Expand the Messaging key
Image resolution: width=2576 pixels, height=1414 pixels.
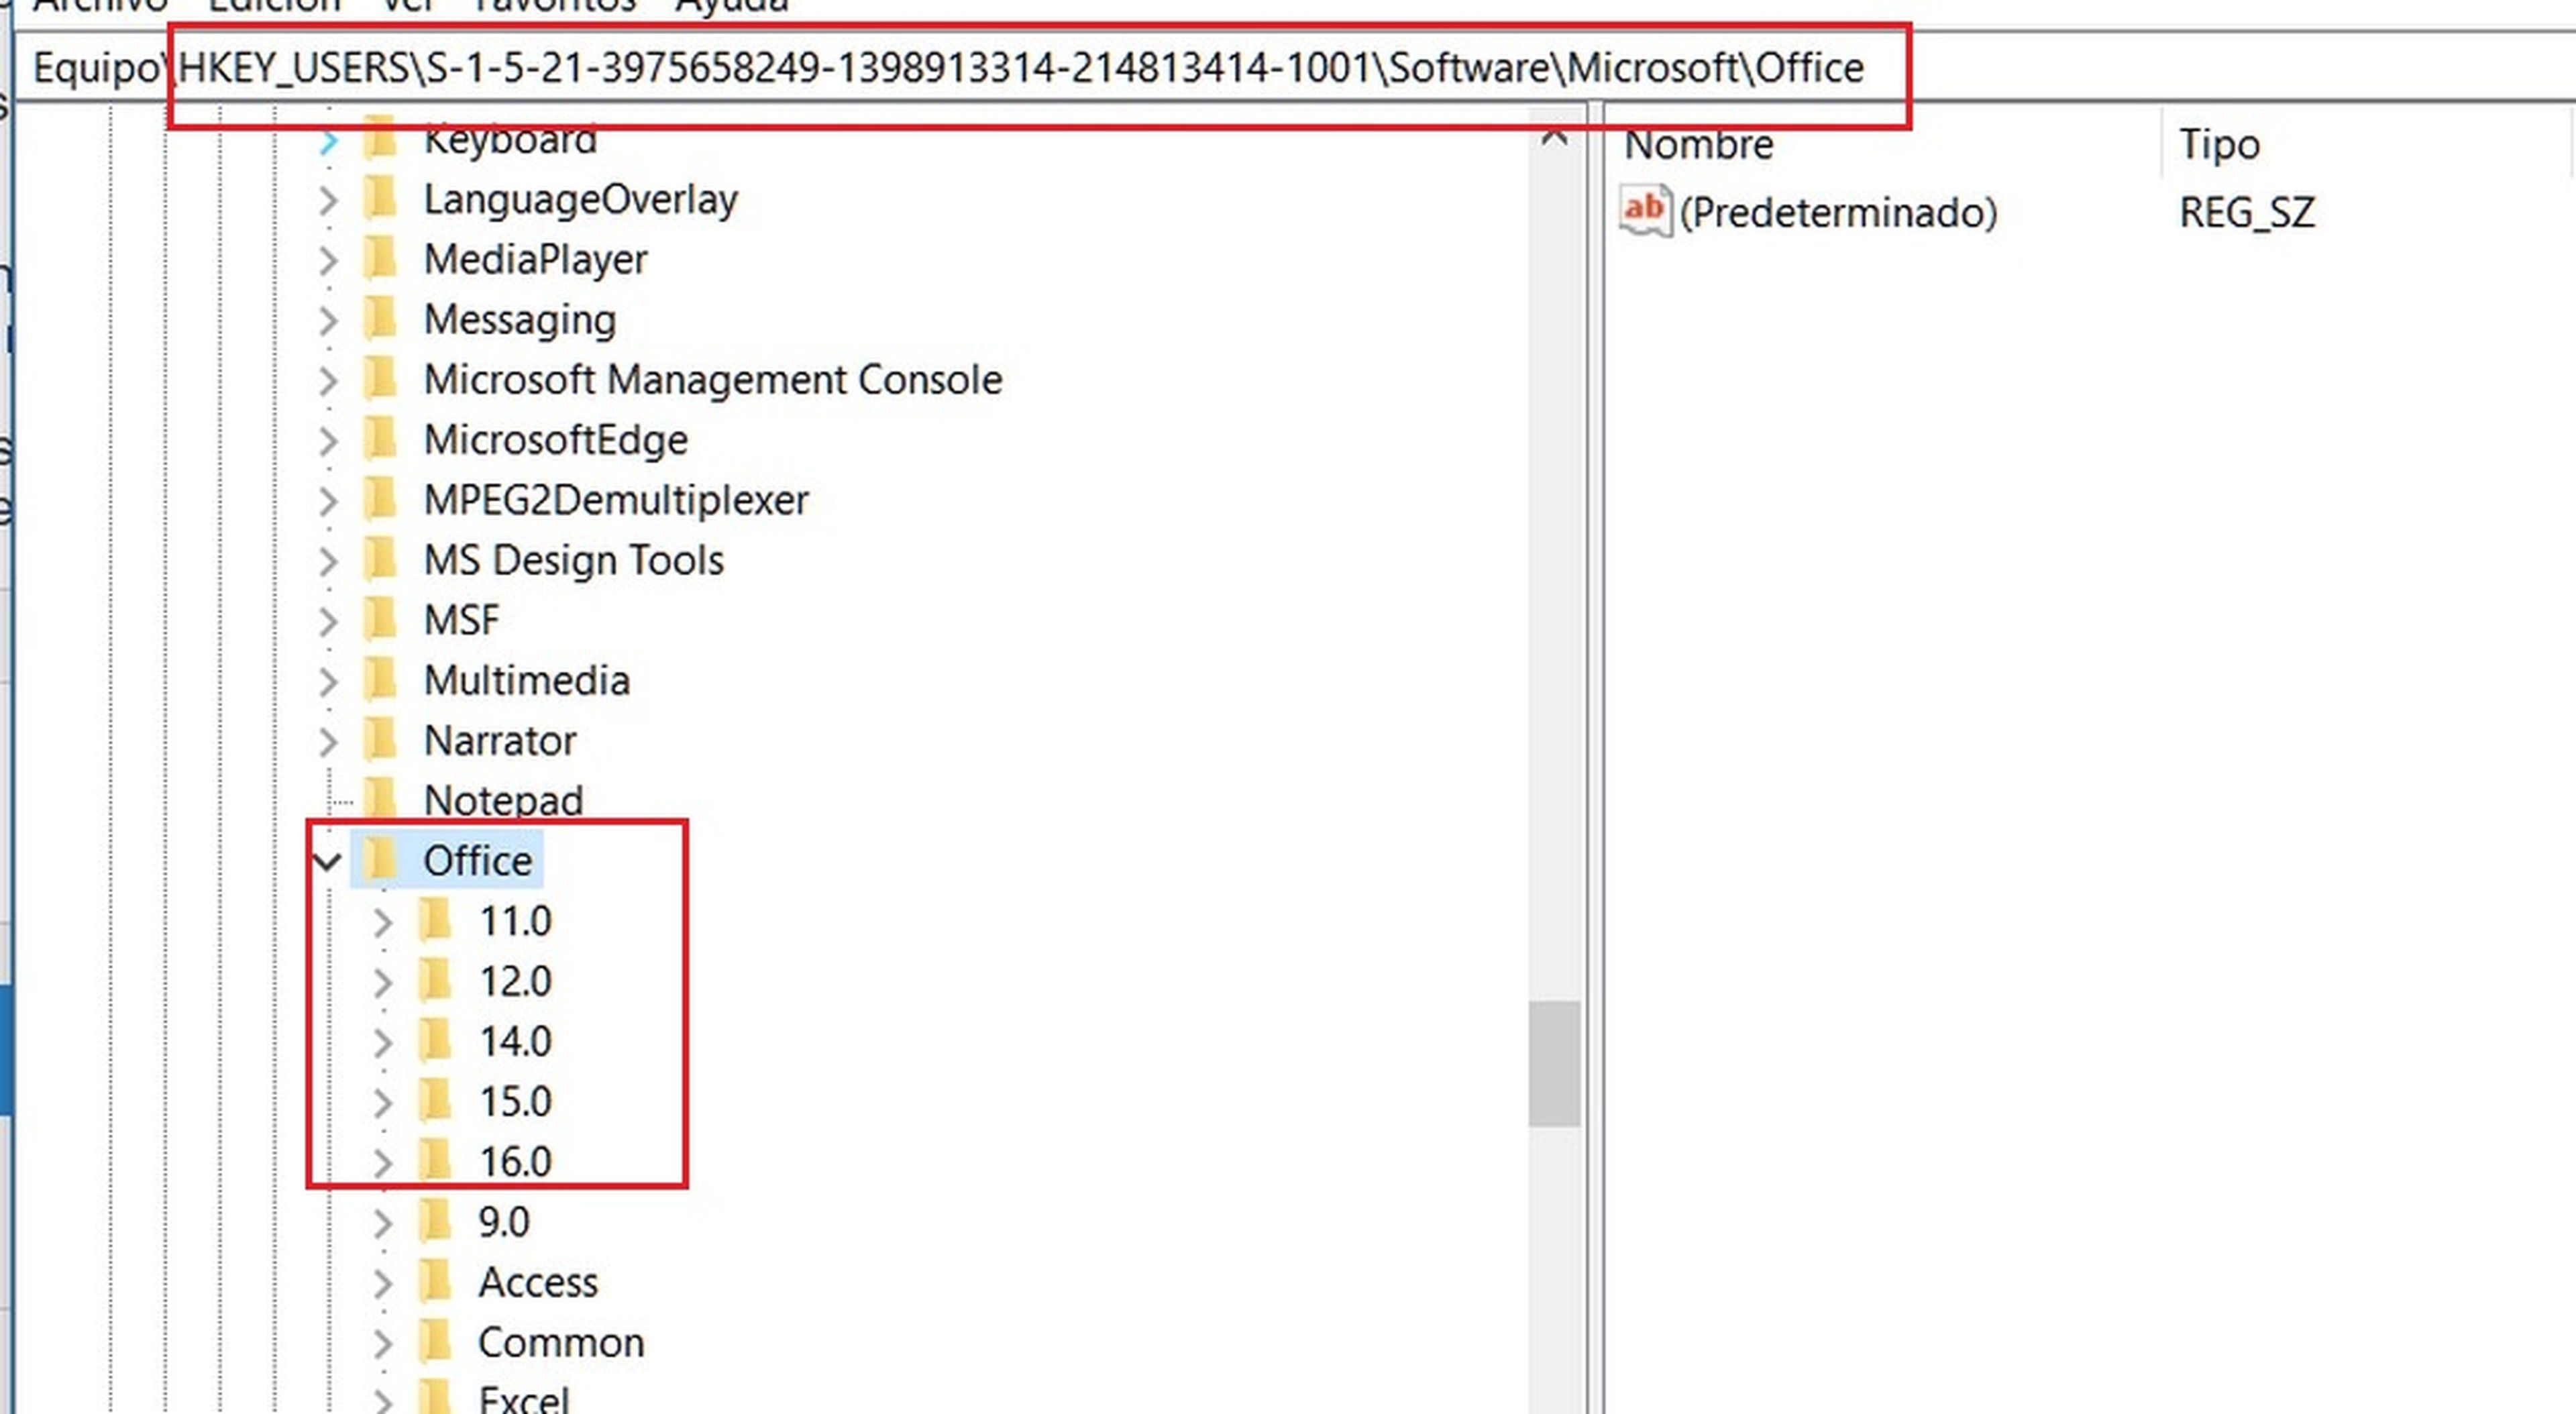(328, 321)
